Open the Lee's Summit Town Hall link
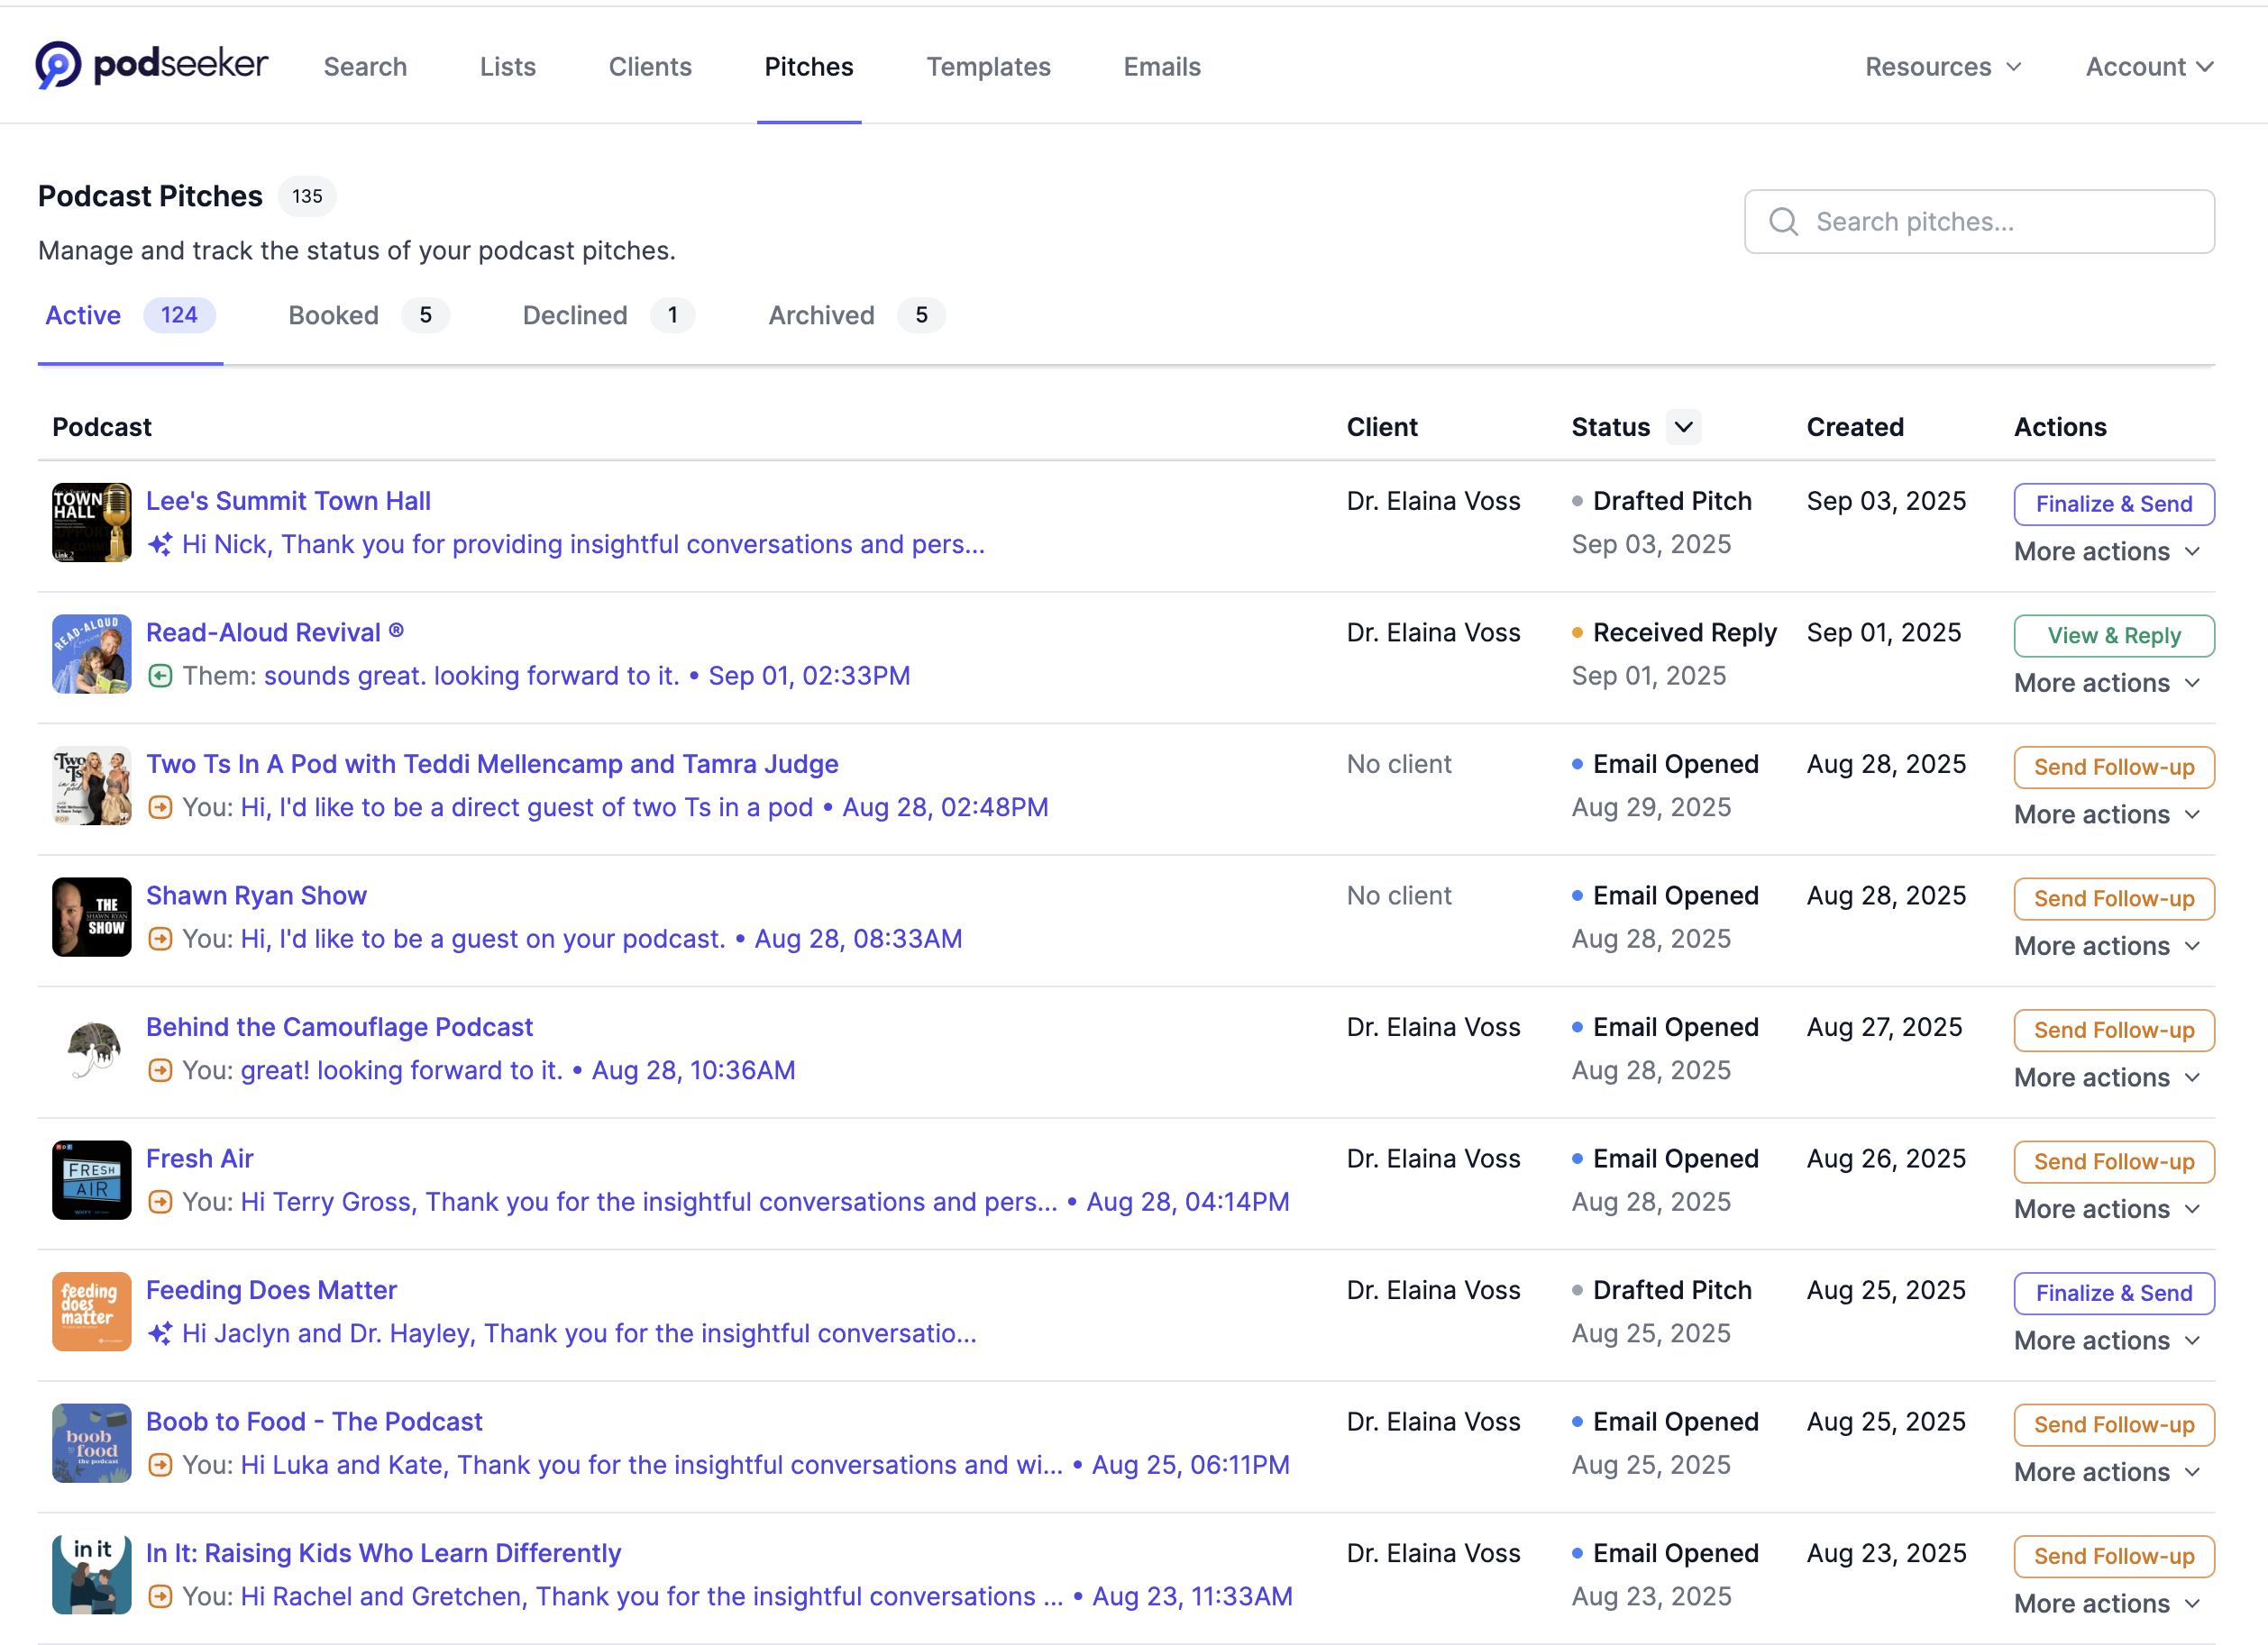The image size is (2268, 1645). (x=288, y=502)
